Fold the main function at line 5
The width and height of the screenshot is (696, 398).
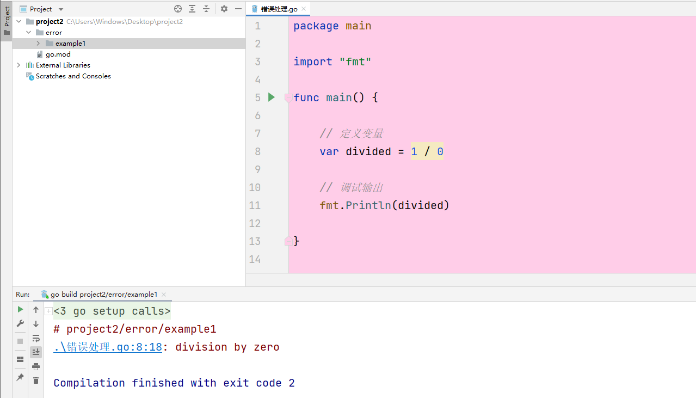(x=287, y=98)
